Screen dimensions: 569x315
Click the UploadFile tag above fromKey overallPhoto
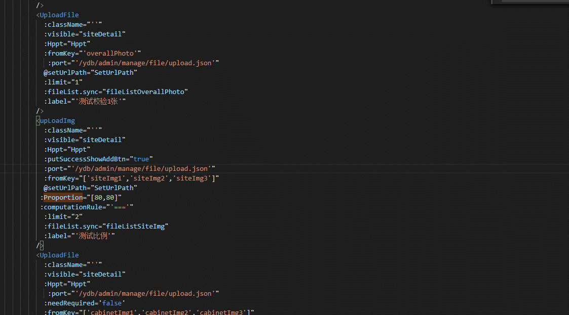tap(57, 15)
